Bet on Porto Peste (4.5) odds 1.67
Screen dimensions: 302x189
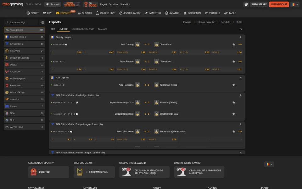[131, 140]
